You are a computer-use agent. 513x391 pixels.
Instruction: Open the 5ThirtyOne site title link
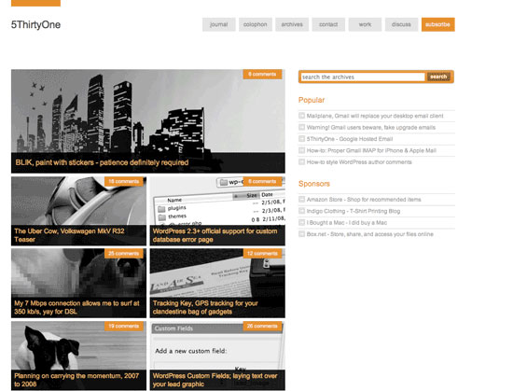tap(35, 25)
